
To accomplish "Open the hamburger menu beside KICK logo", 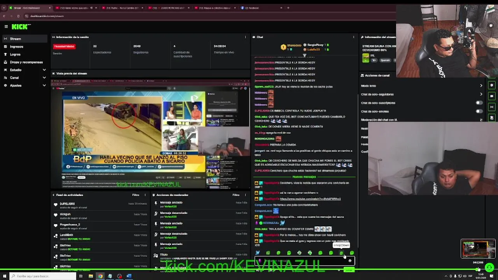I will pos(6,26).
